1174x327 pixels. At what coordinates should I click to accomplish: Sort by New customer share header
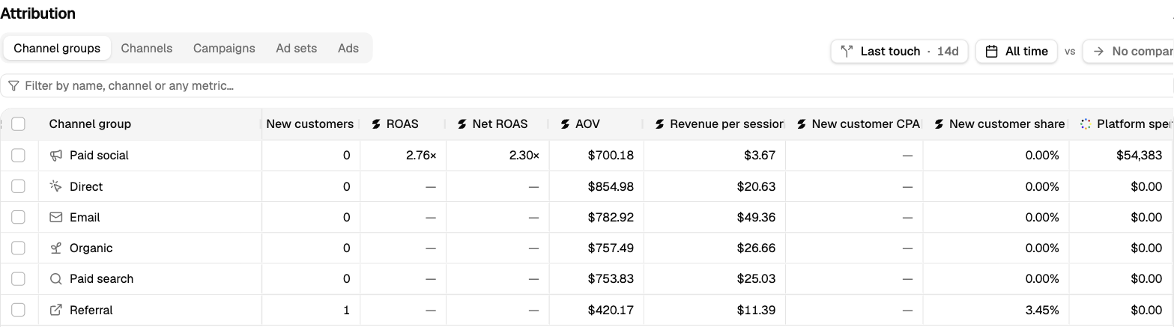tap(1007, 124)
